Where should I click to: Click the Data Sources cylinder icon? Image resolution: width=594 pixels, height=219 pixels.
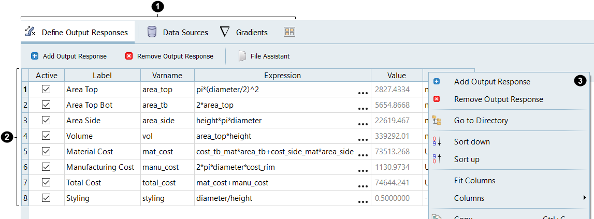click(152, 32)
